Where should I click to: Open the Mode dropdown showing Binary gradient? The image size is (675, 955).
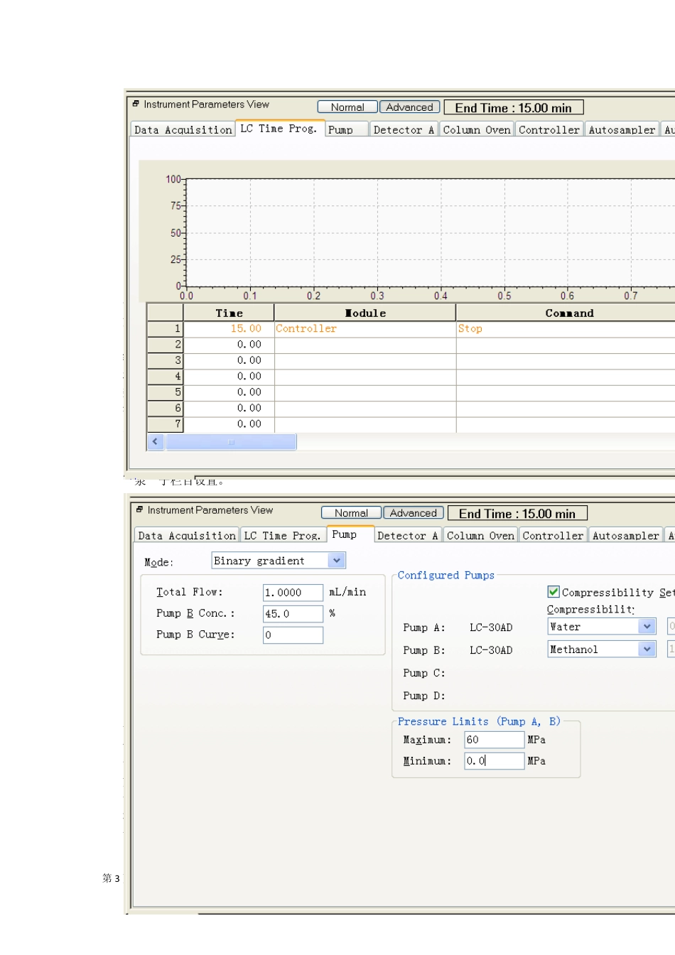tap(337, 561)
